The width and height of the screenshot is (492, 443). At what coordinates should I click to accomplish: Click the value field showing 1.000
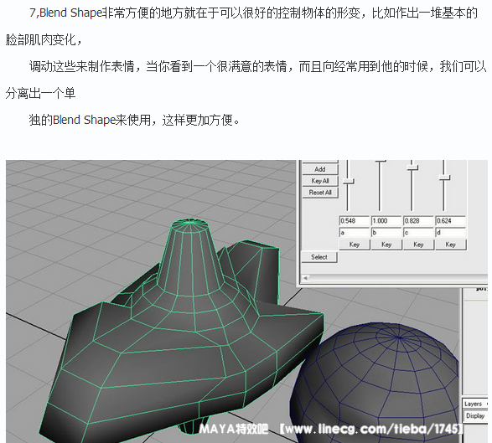pyautogui.click(x=386, y=221)
